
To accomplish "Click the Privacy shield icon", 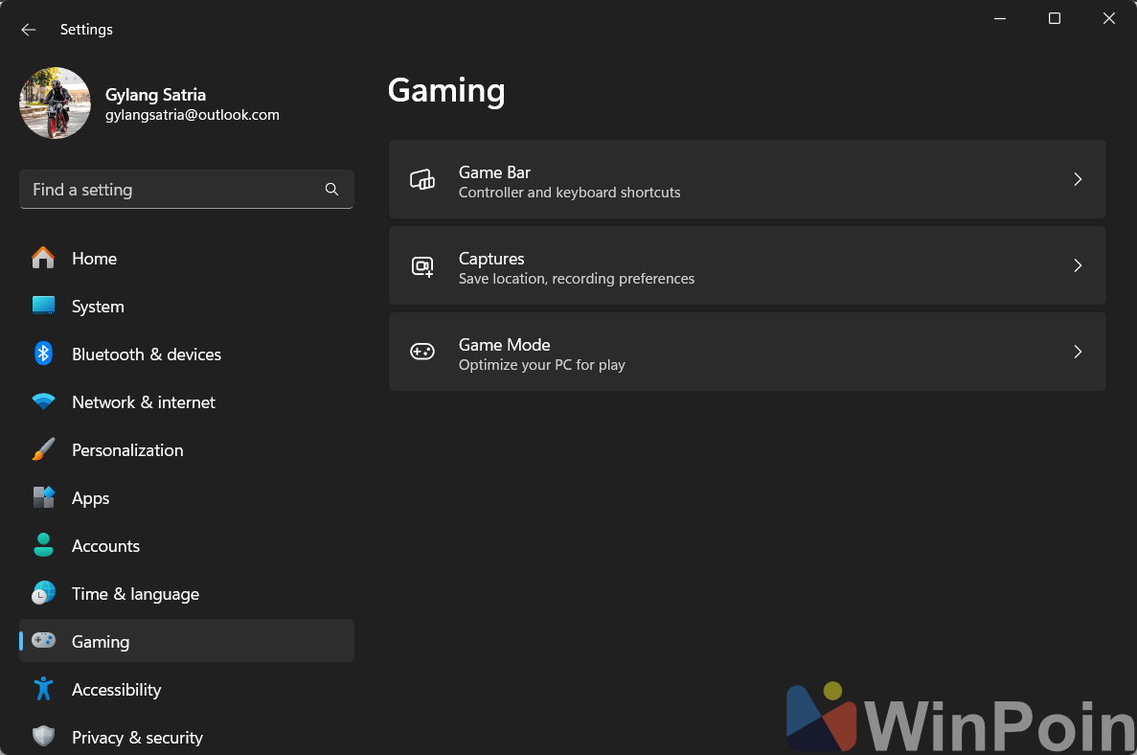I will [43, 736].
